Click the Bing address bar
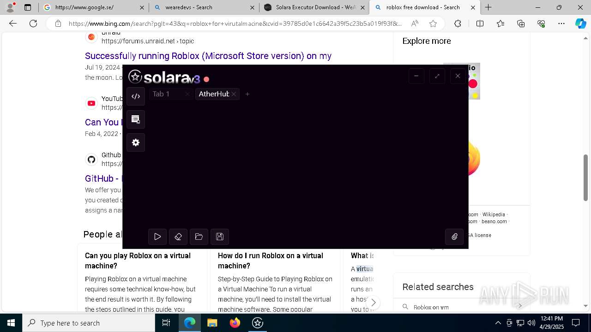 tap(235, 24)
